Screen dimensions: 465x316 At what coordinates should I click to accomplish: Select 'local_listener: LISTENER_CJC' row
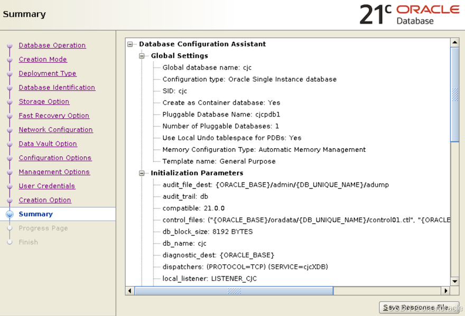point(210,279)
